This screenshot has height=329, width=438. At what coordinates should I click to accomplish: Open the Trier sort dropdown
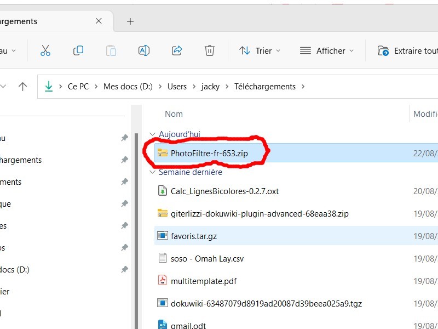pyautogui.click(x=260, y=50)
